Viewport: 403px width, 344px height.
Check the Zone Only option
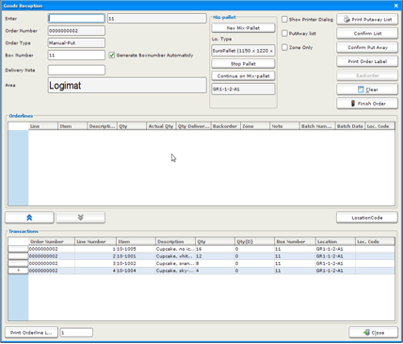tap(284, 47)
